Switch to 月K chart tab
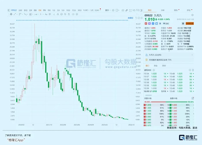202x145 pixels. click(x=40, y=10)
